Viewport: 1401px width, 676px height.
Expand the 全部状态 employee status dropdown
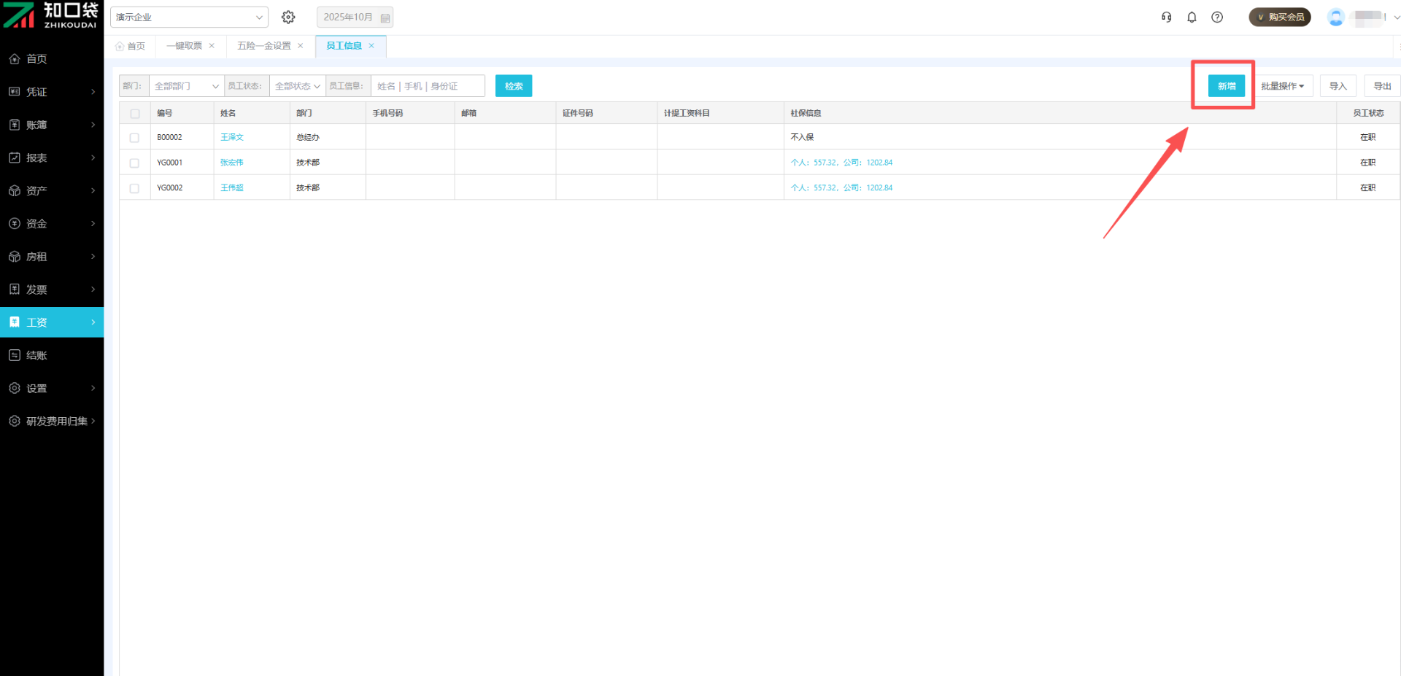click(297, 86)
